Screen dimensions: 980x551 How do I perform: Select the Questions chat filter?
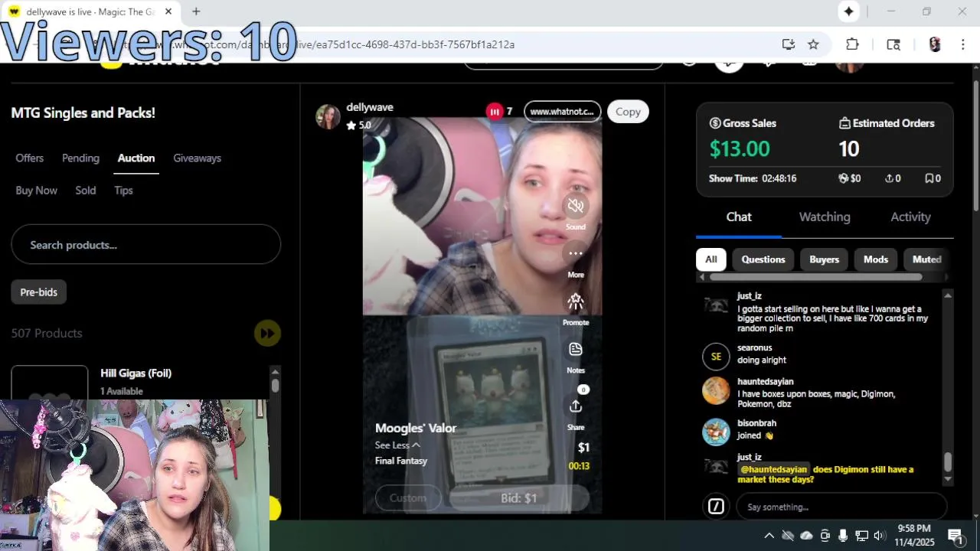click(763, 259)
